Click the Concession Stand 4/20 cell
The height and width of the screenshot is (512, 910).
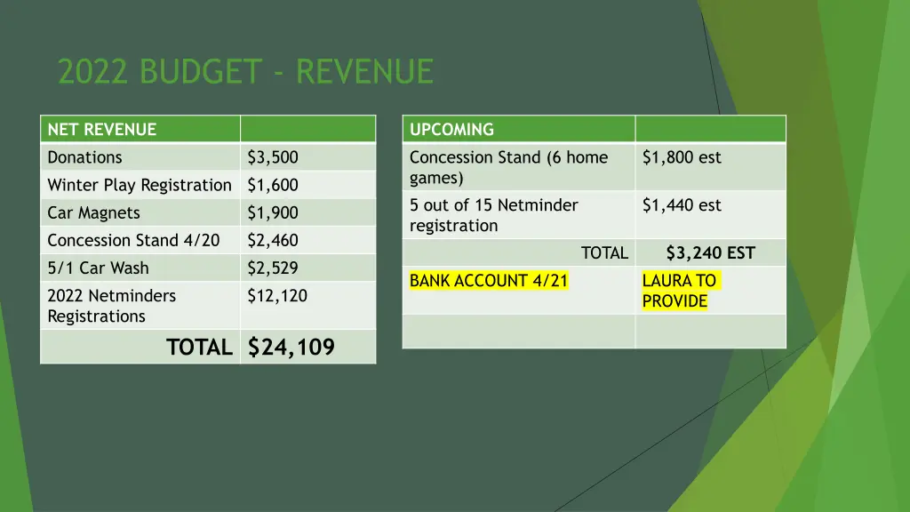click(x=133, y=240)
